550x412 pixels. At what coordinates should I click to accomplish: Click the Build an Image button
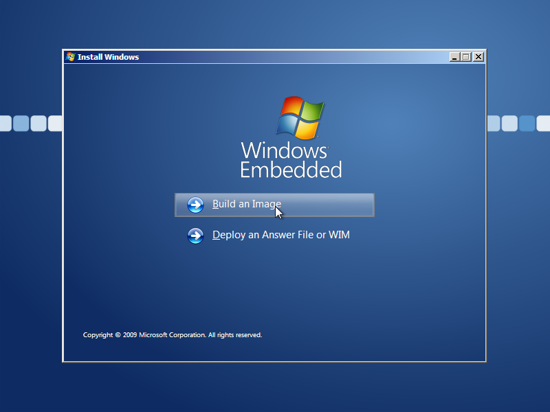click(274, 205)
